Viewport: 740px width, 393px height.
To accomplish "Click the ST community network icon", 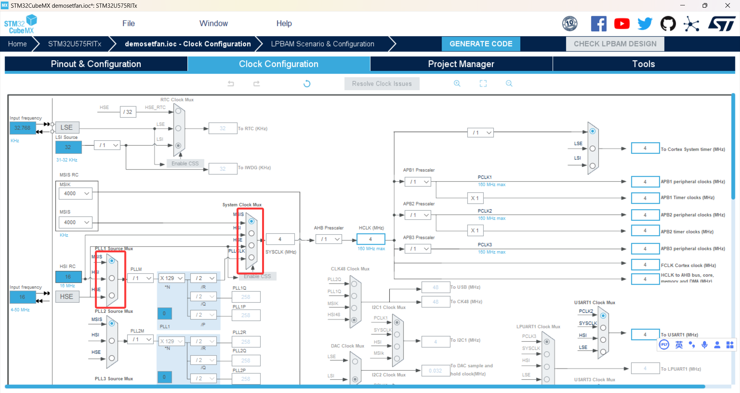I will pyautogui.click(x=691, y=24).
